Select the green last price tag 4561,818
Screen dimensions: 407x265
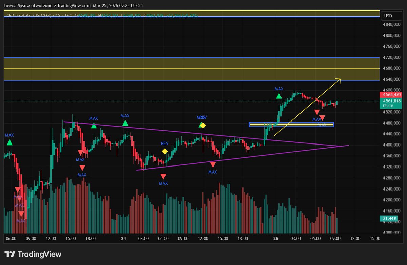tap(391, 101)
